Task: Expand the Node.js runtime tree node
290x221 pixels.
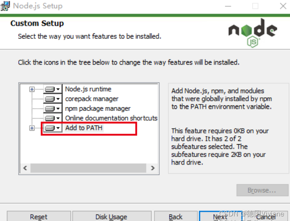Action: (x=32, y=89)
